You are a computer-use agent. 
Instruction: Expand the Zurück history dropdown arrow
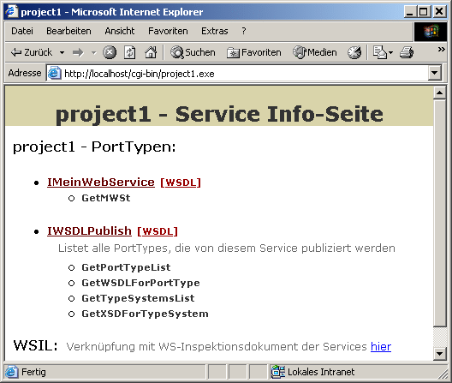click(x=62, y=53)
